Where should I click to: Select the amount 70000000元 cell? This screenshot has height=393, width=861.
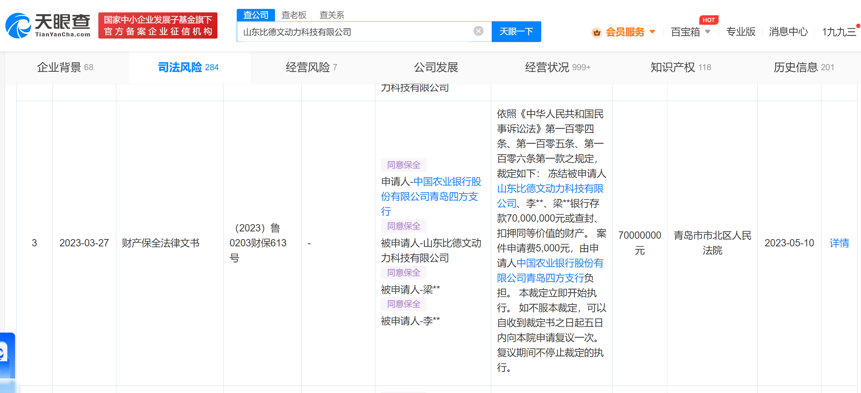640,243
